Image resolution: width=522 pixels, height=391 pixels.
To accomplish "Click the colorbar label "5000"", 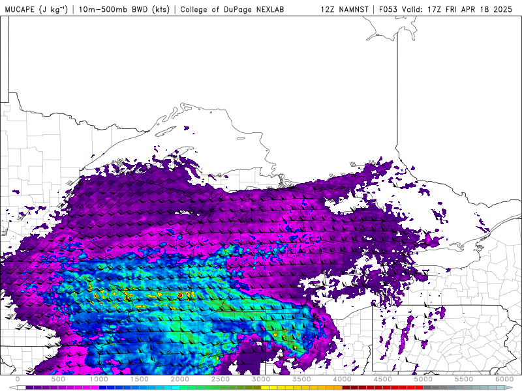I will pyautogui.click(x=423, y=379).
